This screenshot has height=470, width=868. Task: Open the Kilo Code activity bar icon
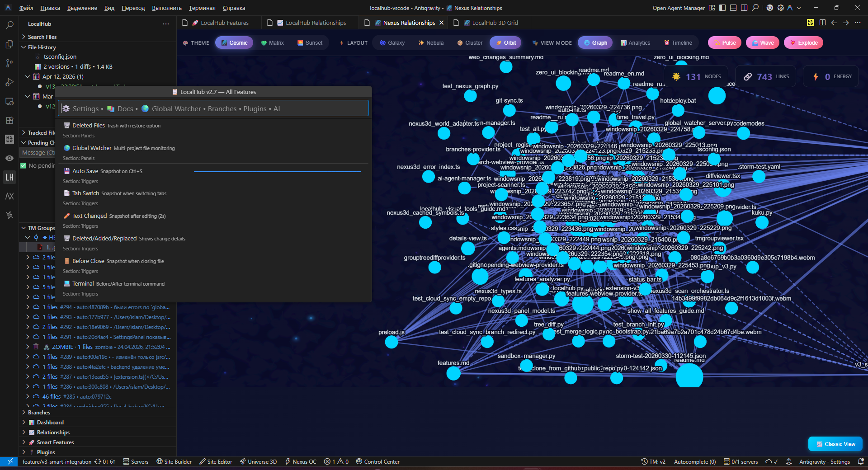(x=9, y=139)
